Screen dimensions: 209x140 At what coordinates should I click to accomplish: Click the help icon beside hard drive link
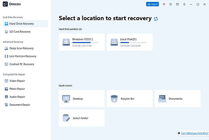tap(179, 133)
